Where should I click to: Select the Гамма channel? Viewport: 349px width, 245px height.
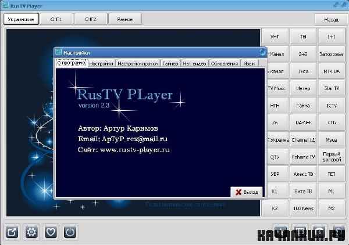tap(303, 106)
